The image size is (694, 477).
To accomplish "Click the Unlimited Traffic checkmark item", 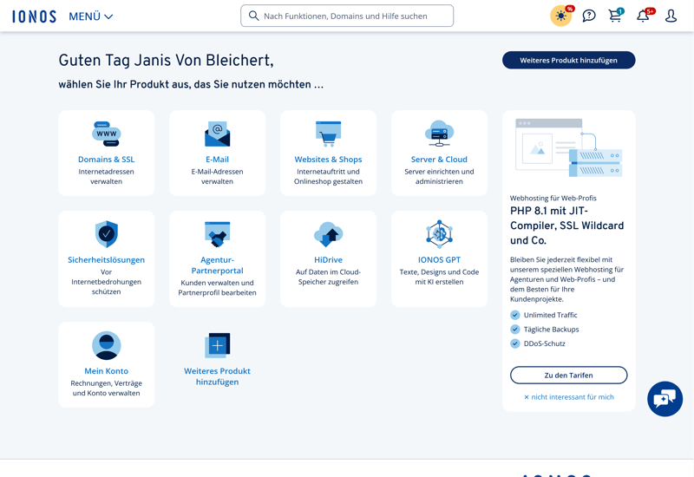I will pos(544,315).
